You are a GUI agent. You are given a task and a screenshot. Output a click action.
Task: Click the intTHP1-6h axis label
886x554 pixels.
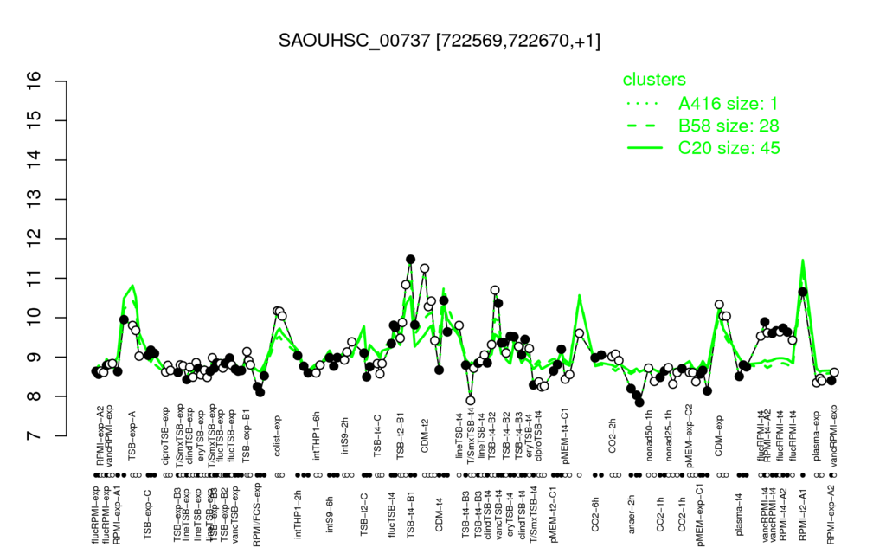[x=317, y=435]
